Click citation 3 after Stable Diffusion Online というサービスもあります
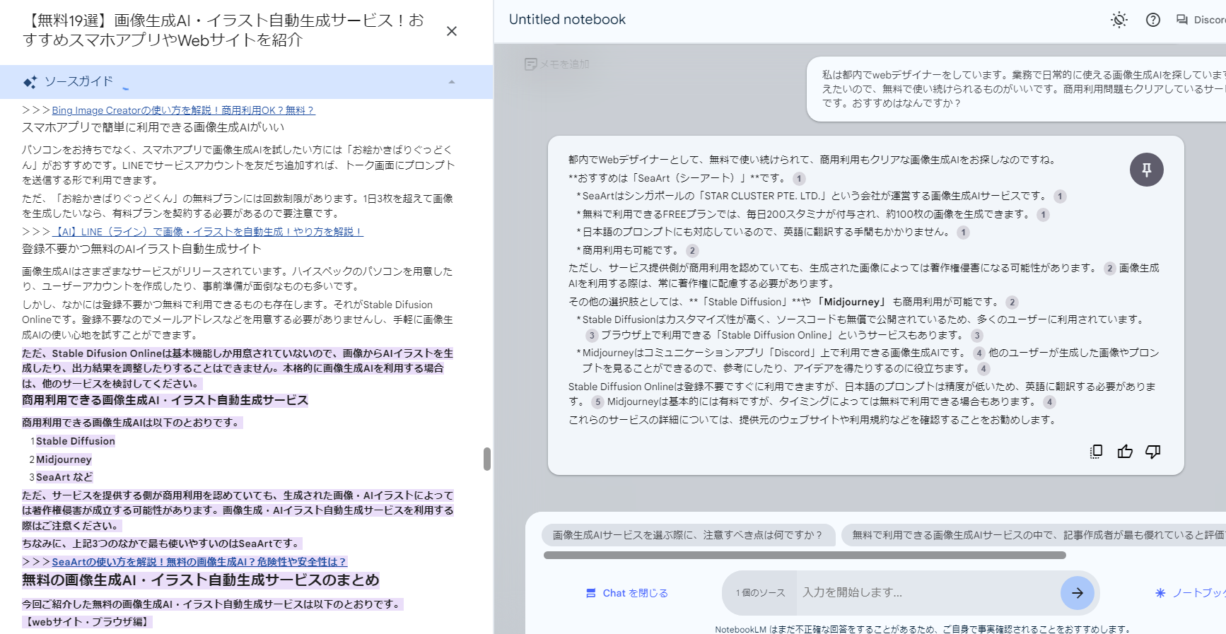 (976, 336)
